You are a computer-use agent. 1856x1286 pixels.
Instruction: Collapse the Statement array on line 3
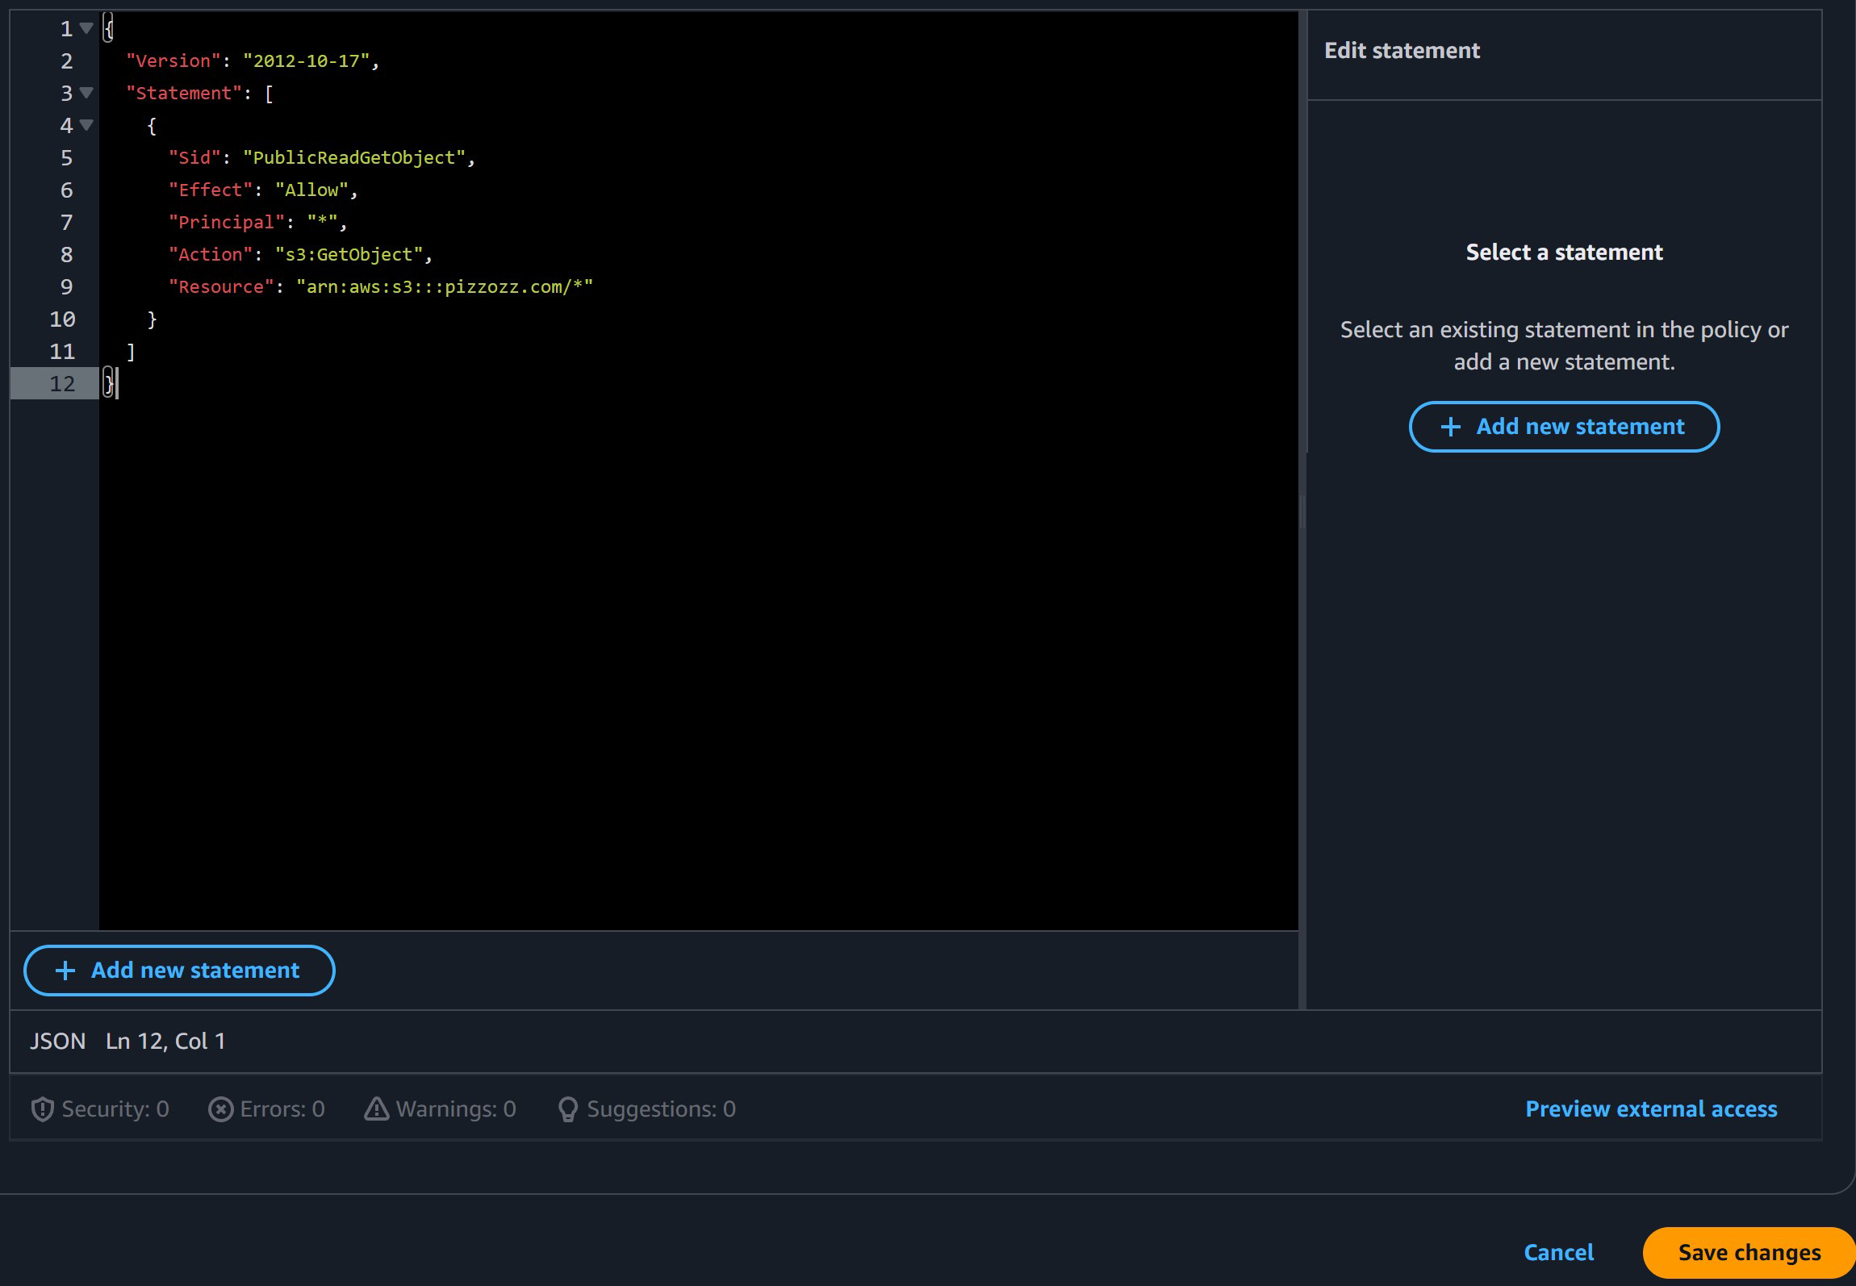[x=86, y=93]
